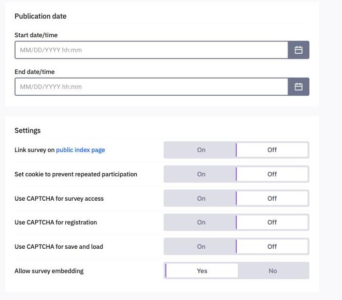
Task: Follow the public index page link
Action: pos(80,150)
